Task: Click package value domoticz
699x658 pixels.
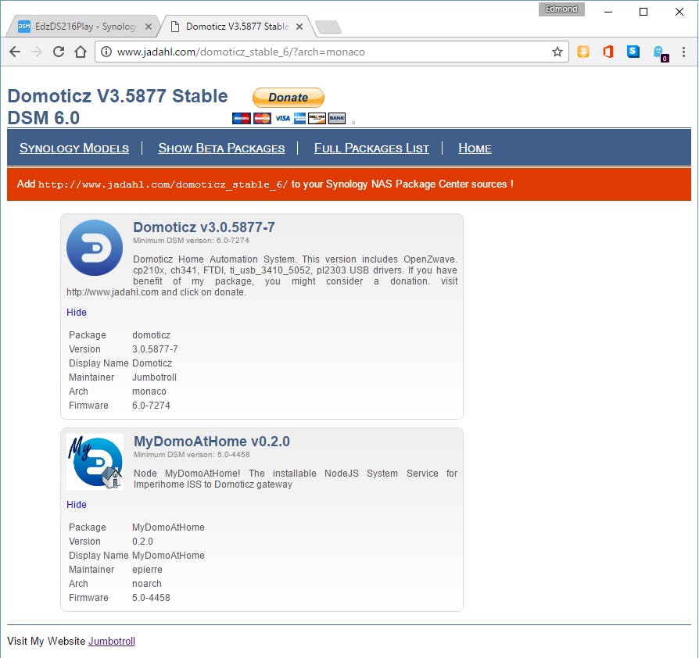Action: [151, 335]
